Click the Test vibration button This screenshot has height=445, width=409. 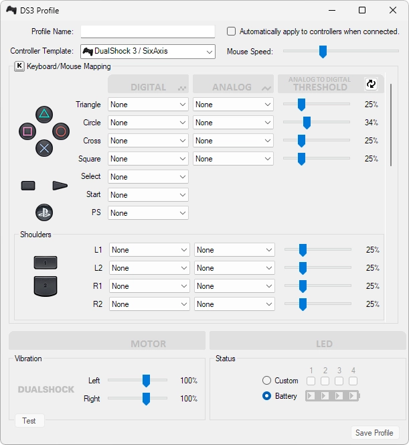[x=29, y=421]
